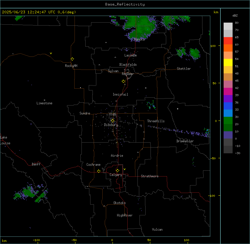Click the white asterisk above Limestone
Screen dimensions: 250x244
tap(44, 100)
